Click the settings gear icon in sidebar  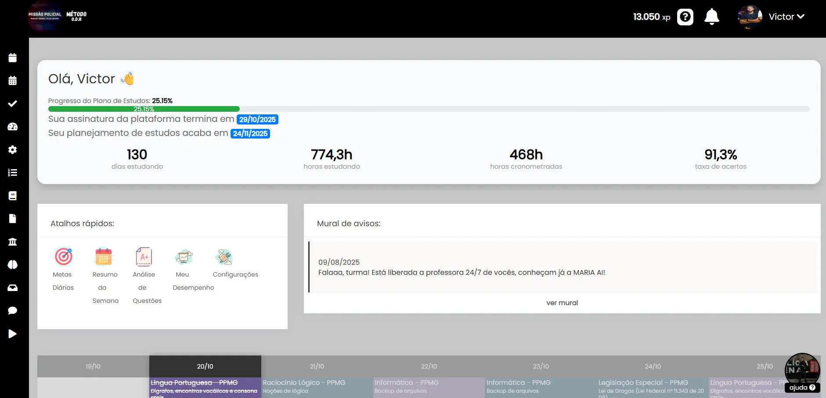(12, 150)
